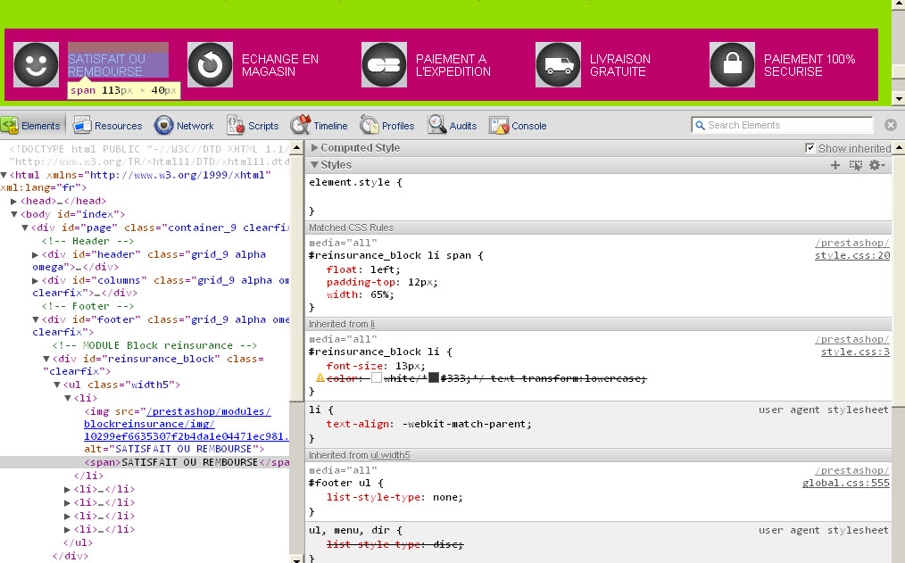Click the white color swatch in color property
Viewport: 905px width, 563px height.
[x=377, y=378]
